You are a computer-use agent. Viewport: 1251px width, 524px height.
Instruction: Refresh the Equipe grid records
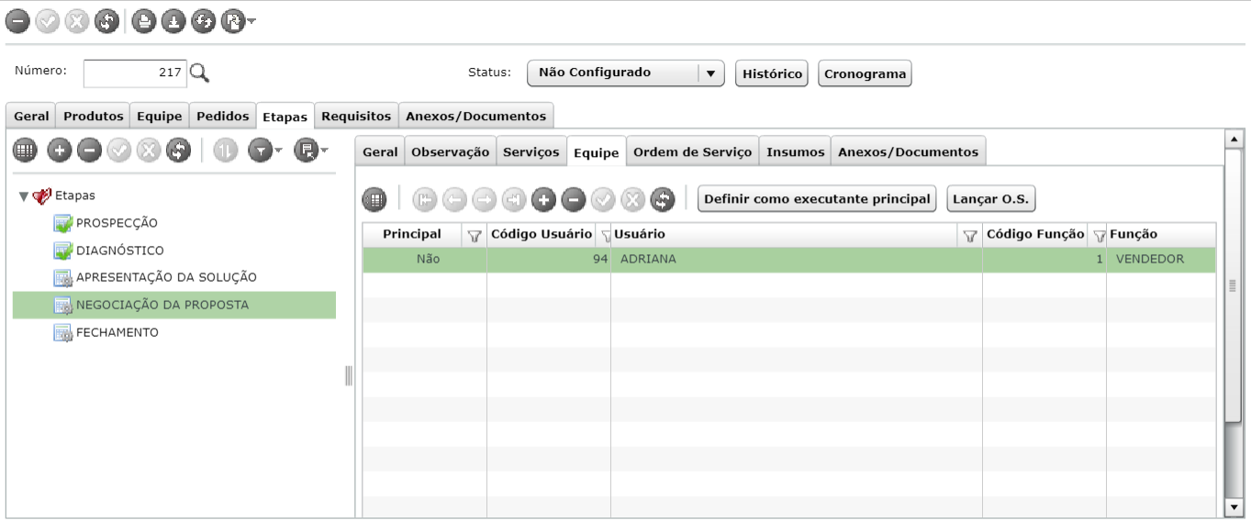coord(663,198)
